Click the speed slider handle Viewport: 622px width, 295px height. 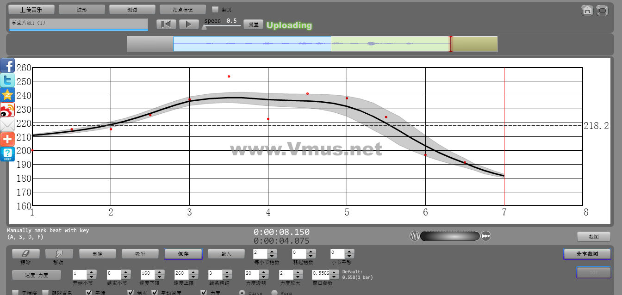pos(204,27)
